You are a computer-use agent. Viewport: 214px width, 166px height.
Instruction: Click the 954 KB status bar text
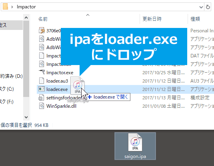pyautogui.click(x=41, y=125)
